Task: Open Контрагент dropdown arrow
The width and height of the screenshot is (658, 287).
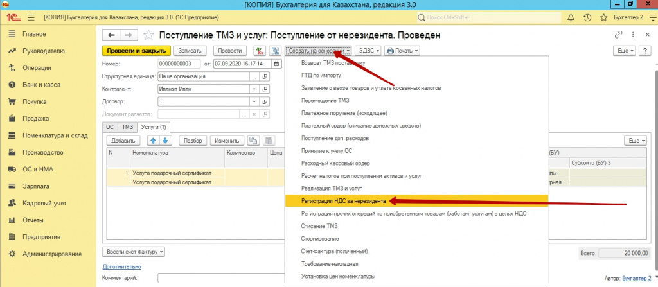Action: tap(254, 89)
